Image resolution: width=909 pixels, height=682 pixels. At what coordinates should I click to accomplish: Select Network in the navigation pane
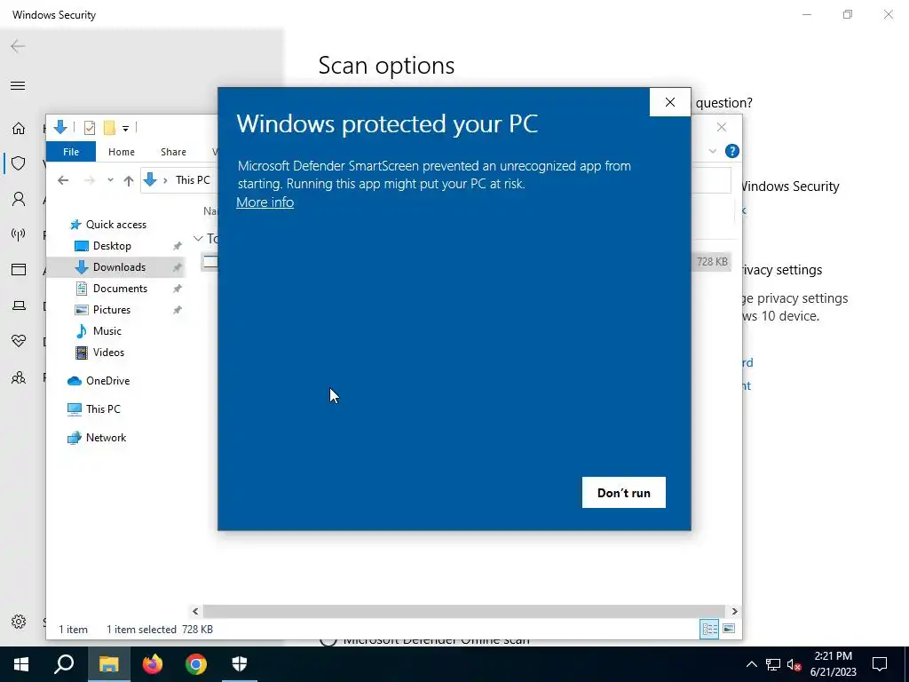pyautogui.click(x=106, y=438)
